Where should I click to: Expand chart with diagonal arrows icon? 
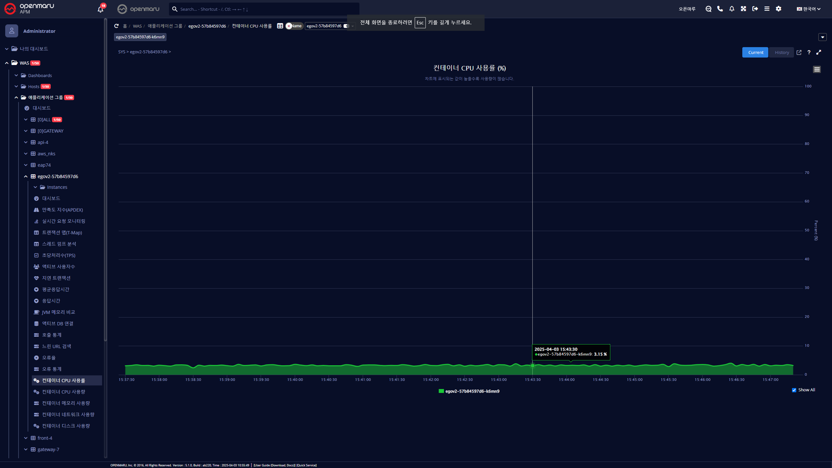(x=819, y=52)
